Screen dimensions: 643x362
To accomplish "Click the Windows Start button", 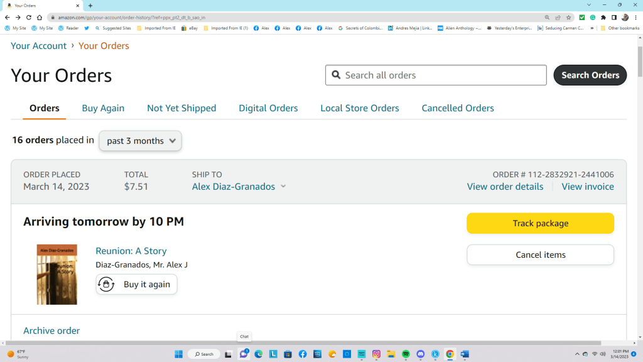I will [178, 354].
